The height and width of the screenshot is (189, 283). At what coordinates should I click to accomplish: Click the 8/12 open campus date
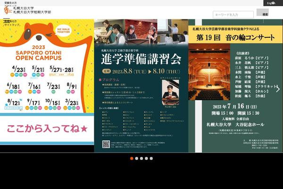pos(14,104)
